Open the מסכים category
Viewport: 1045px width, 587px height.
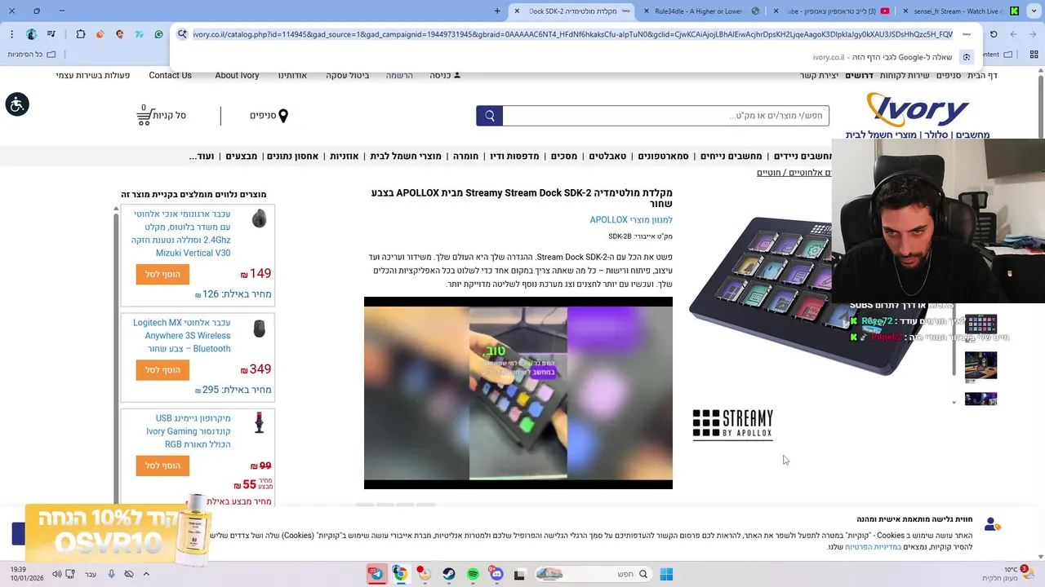pos(564,156)
